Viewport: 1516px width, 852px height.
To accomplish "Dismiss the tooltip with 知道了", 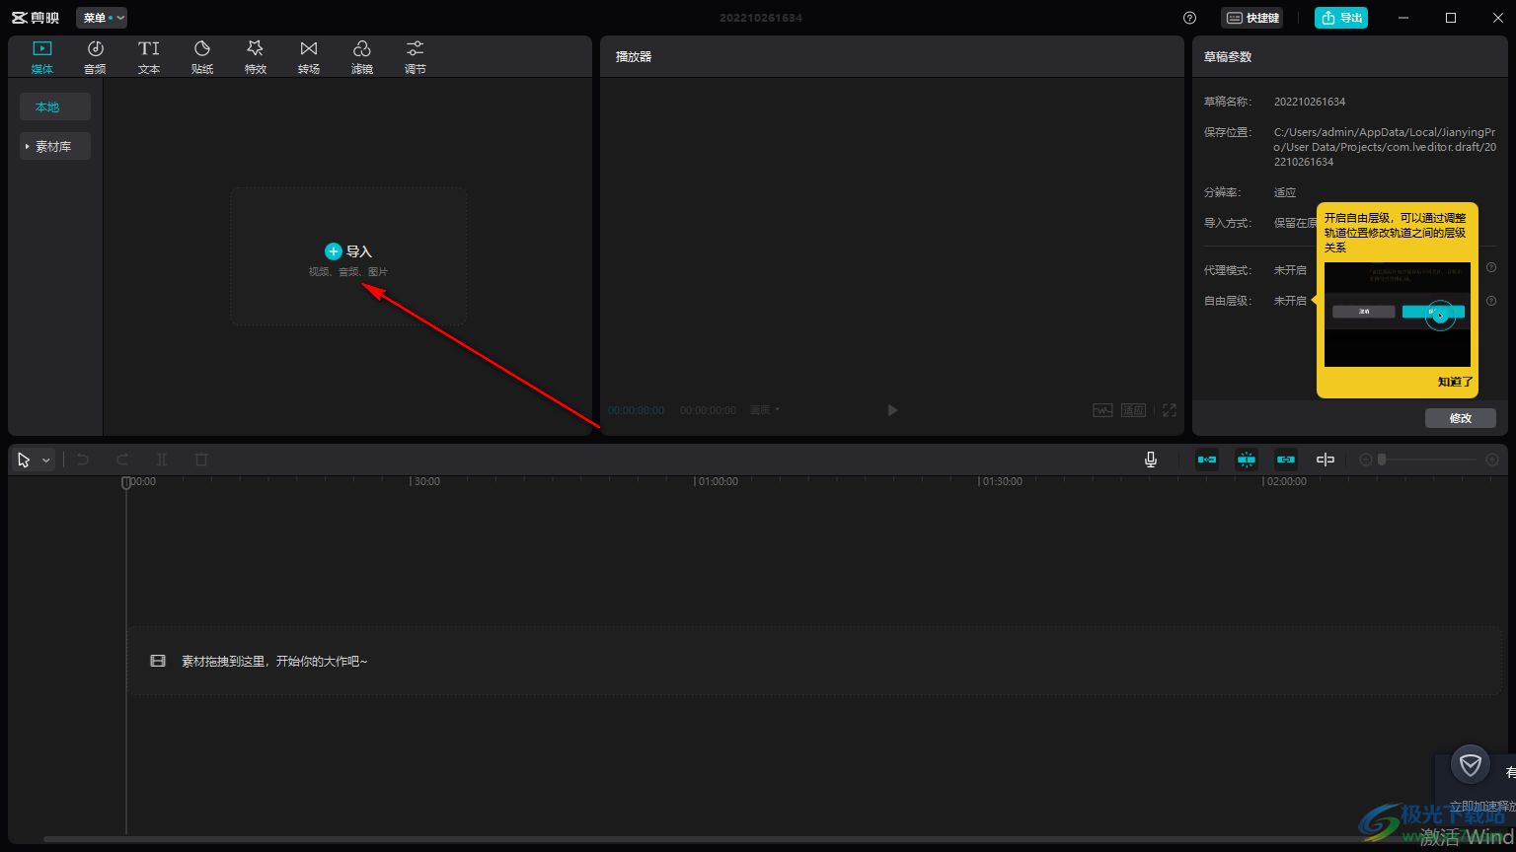I will pyautogui.click(x=1455, y=382).
